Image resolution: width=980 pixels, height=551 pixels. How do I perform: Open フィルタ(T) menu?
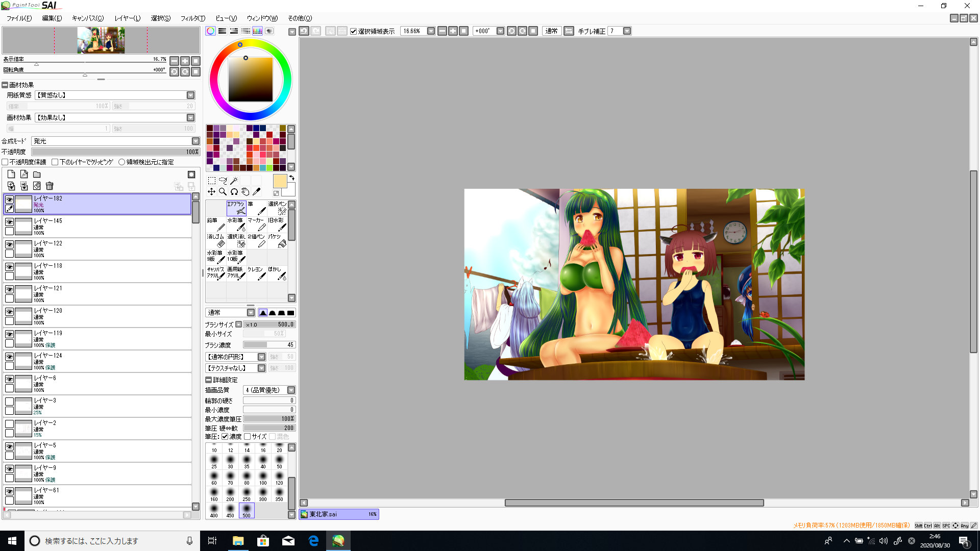[193, 18]
